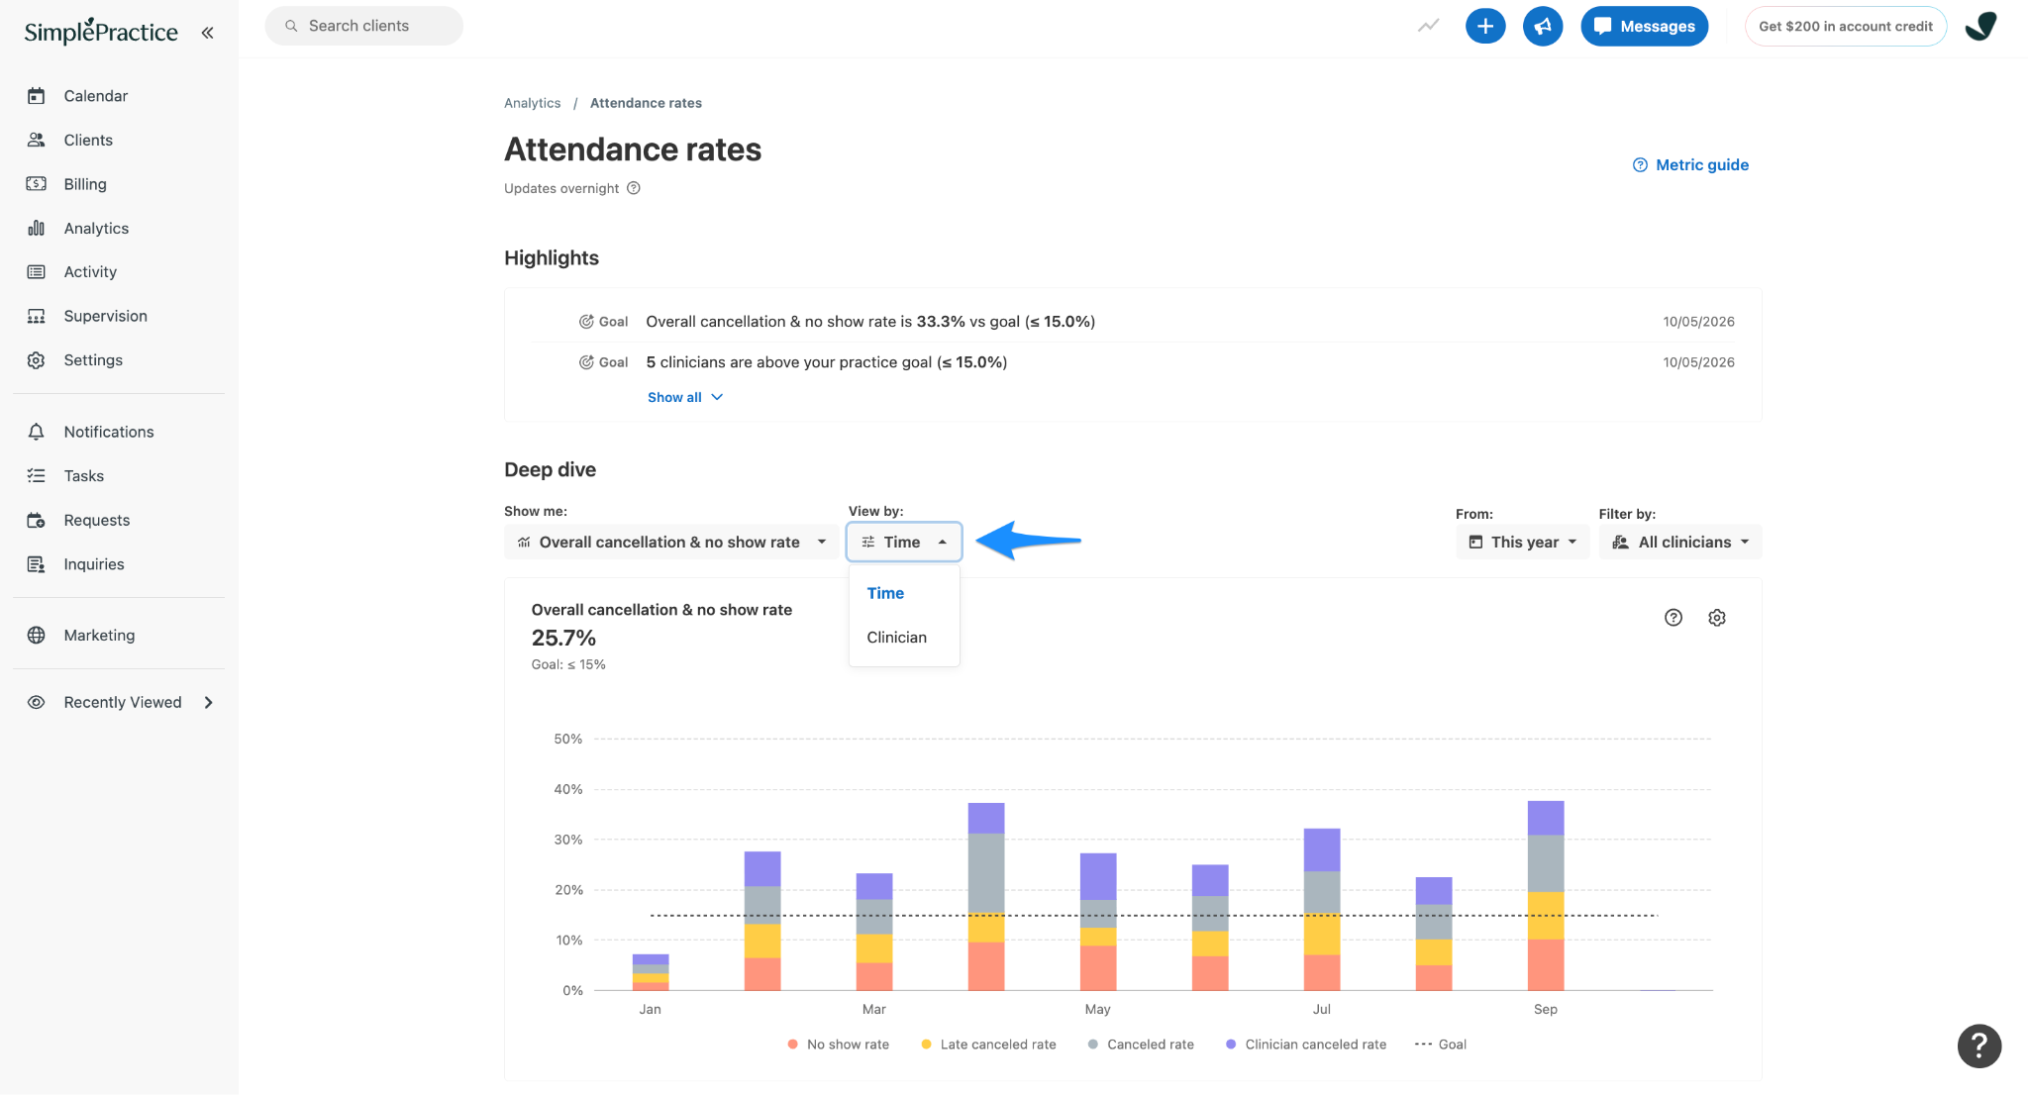Image resolution: width=2028 pixels, height=1095 pixels.
Task: Click the Inquiries icon in sidebar
Action: 37,564
